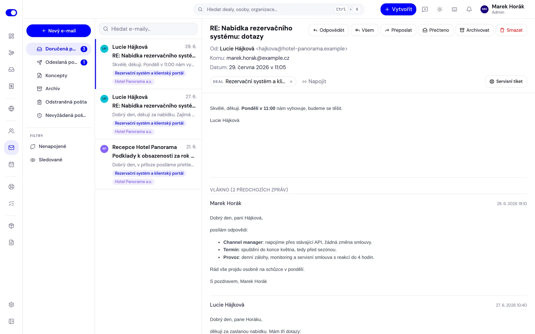
Task: Open the task checklist icon in sidebar
Action: [11, 203]
